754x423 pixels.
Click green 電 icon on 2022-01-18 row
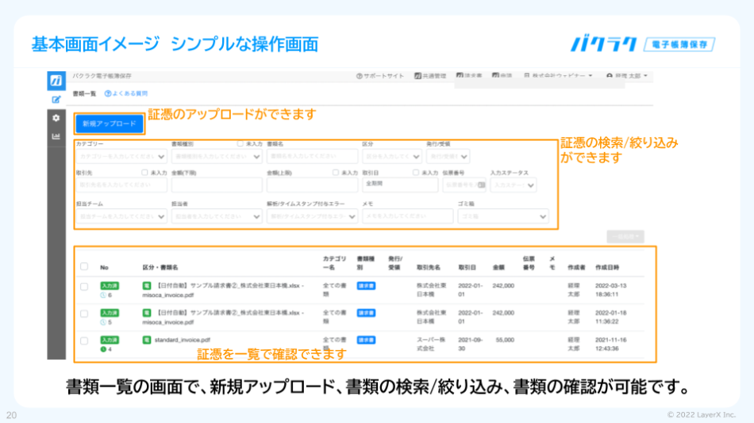[147, 313]
